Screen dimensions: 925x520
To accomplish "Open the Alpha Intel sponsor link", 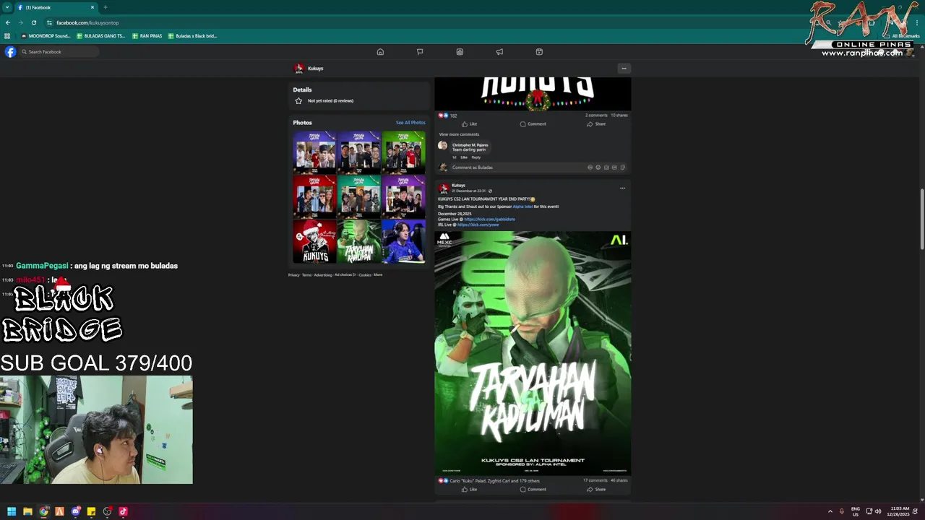I will [522, 207].
